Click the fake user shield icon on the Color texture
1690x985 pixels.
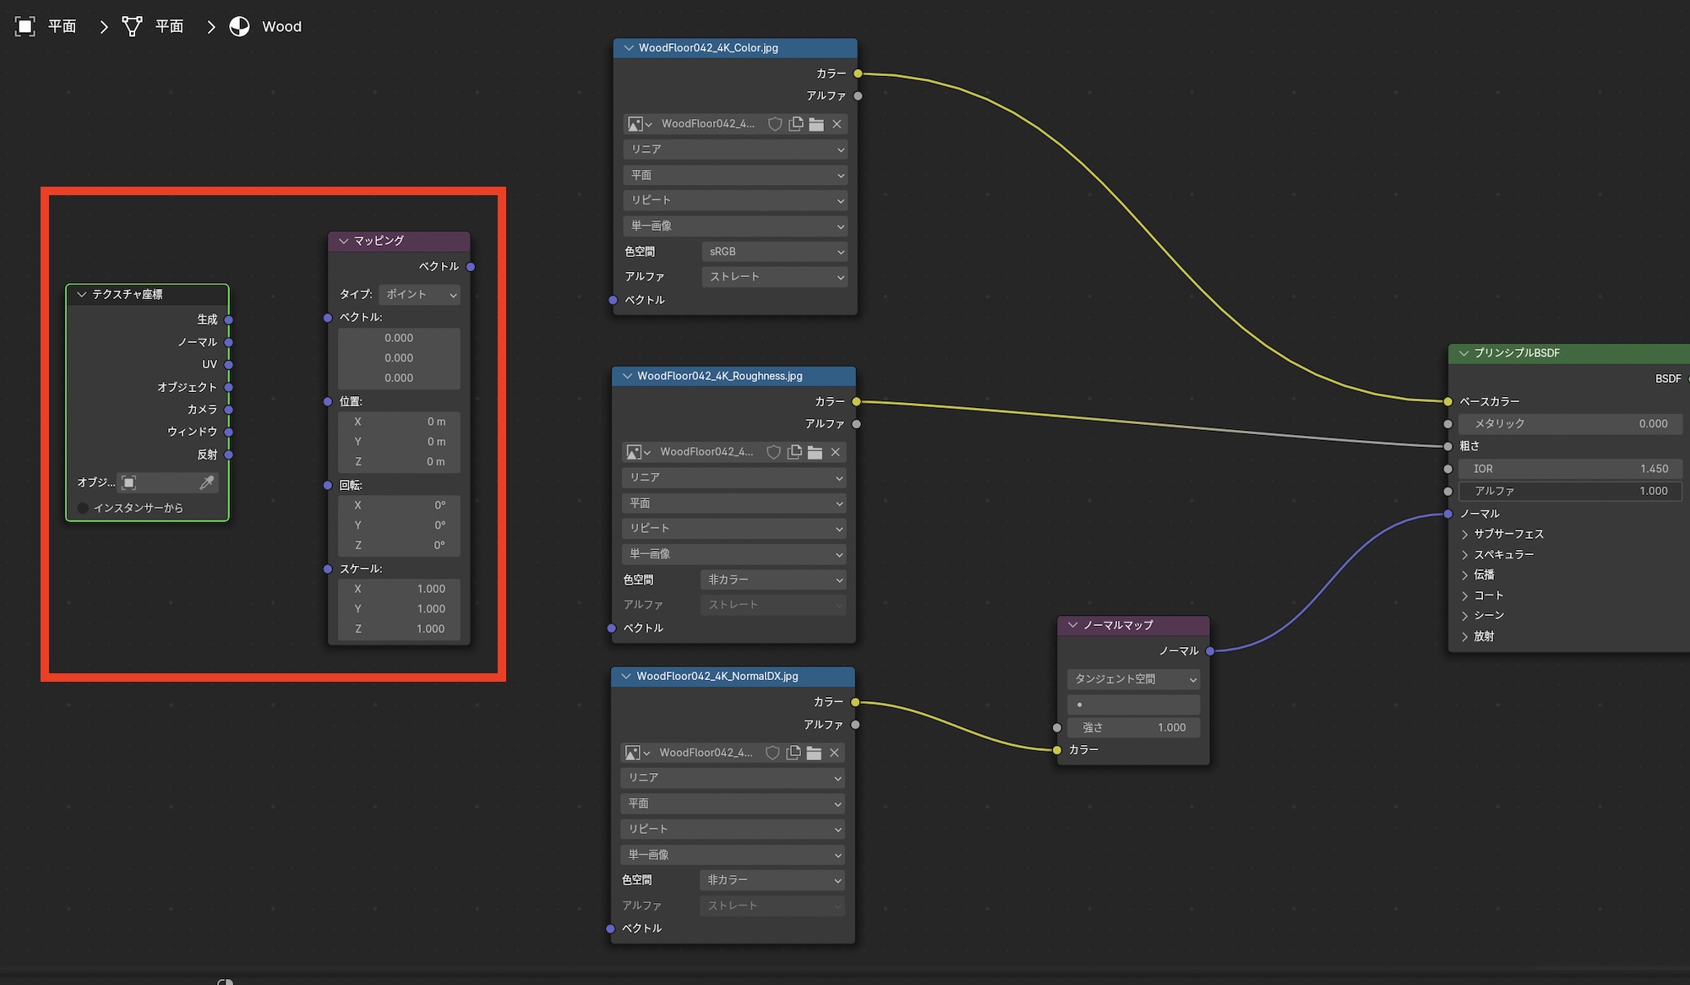774,124
